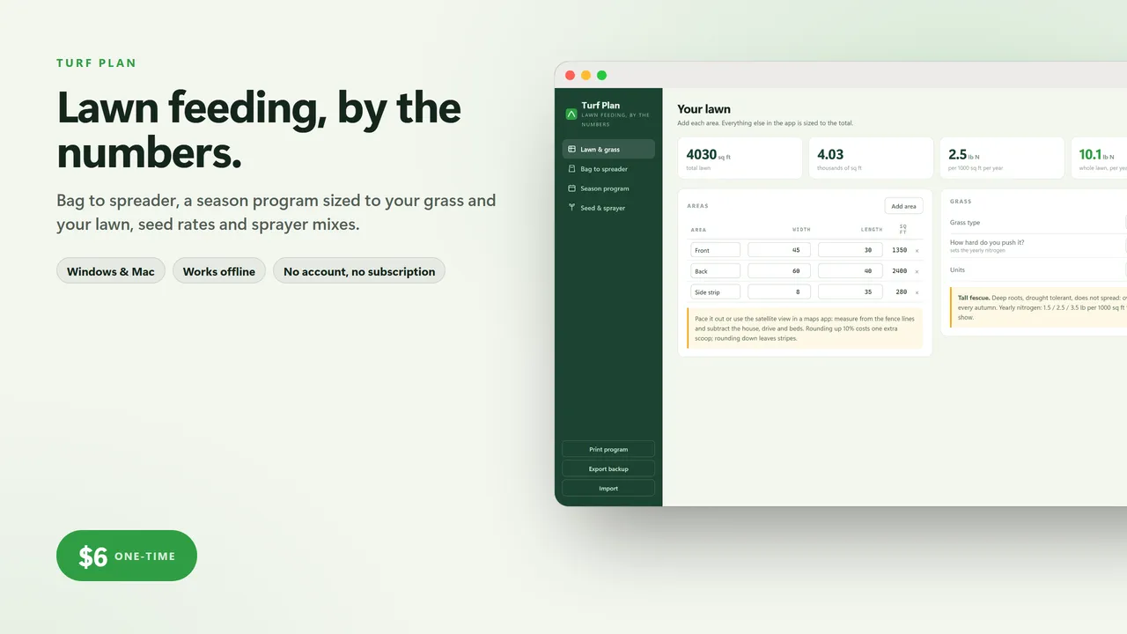Remove the Front area row
The height and width of the screenshot is (634, 1127).
(x=917, y=250)
